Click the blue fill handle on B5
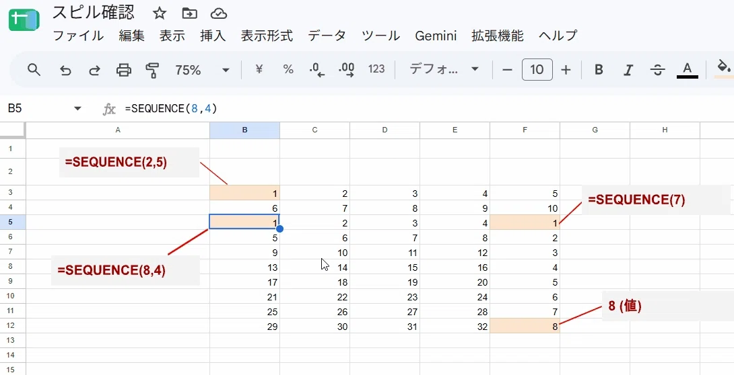This screenshot has width=734, height=375. (x=280, y=228)
